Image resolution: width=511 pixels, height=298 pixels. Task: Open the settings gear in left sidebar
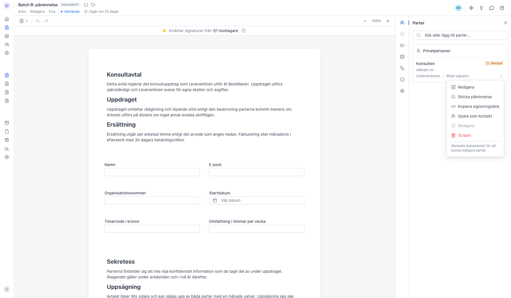(7, 157)
